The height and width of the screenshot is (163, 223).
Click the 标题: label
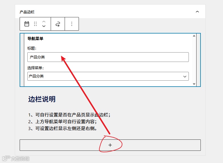32,48
